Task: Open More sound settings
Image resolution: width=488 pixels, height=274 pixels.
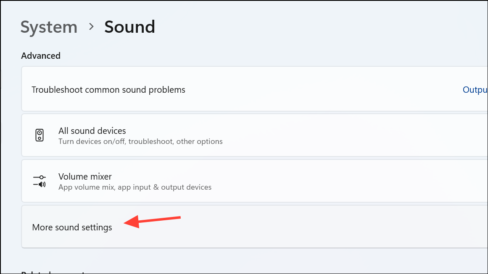Action: click(x=72, y=227)
